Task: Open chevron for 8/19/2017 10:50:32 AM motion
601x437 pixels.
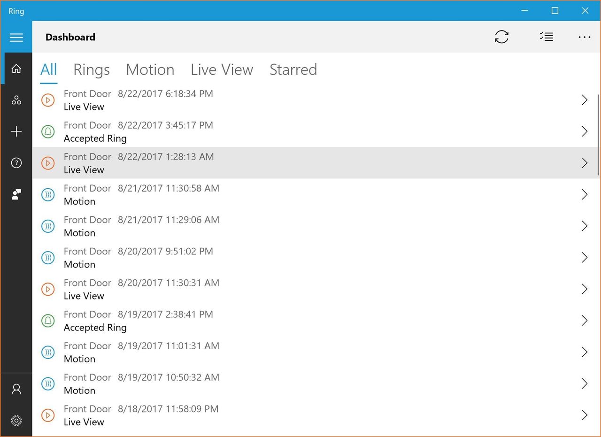Action: tap(585, 383)
